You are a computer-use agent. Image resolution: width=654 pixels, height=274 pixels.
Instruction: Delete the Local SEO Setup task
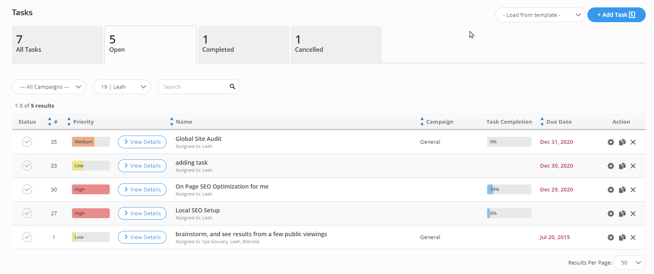click(633, 214)
